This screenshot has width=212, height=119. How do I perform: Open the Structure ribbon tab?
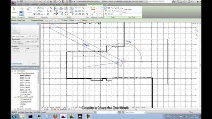(43, 5)
